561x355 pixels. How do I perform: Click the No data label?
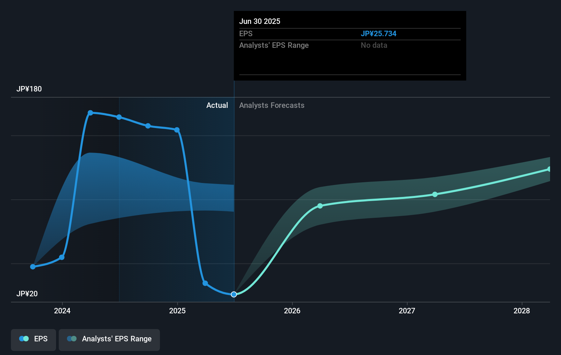click(374, 45)
